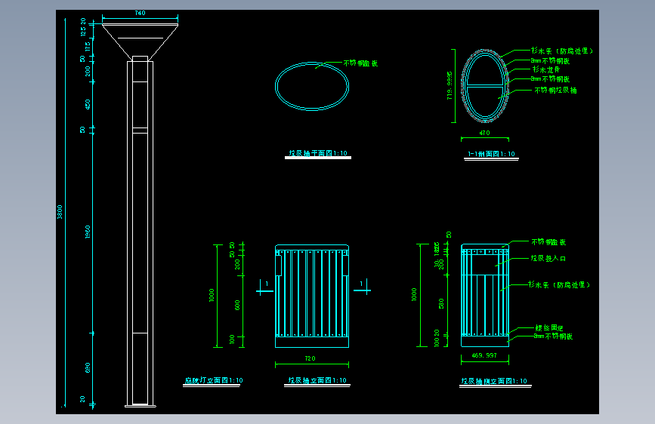
Task: Select the title text 垃圾桶平面图1:10
Action: (318, 153)
